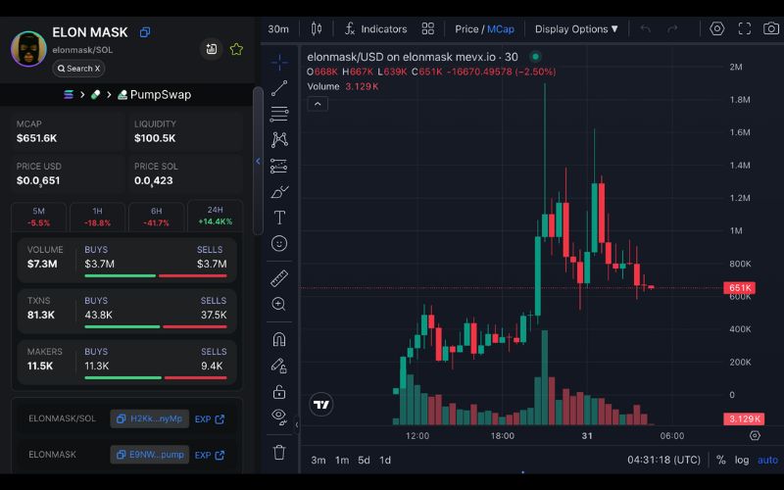Click the TradingView logo on chart

point(321,405)
